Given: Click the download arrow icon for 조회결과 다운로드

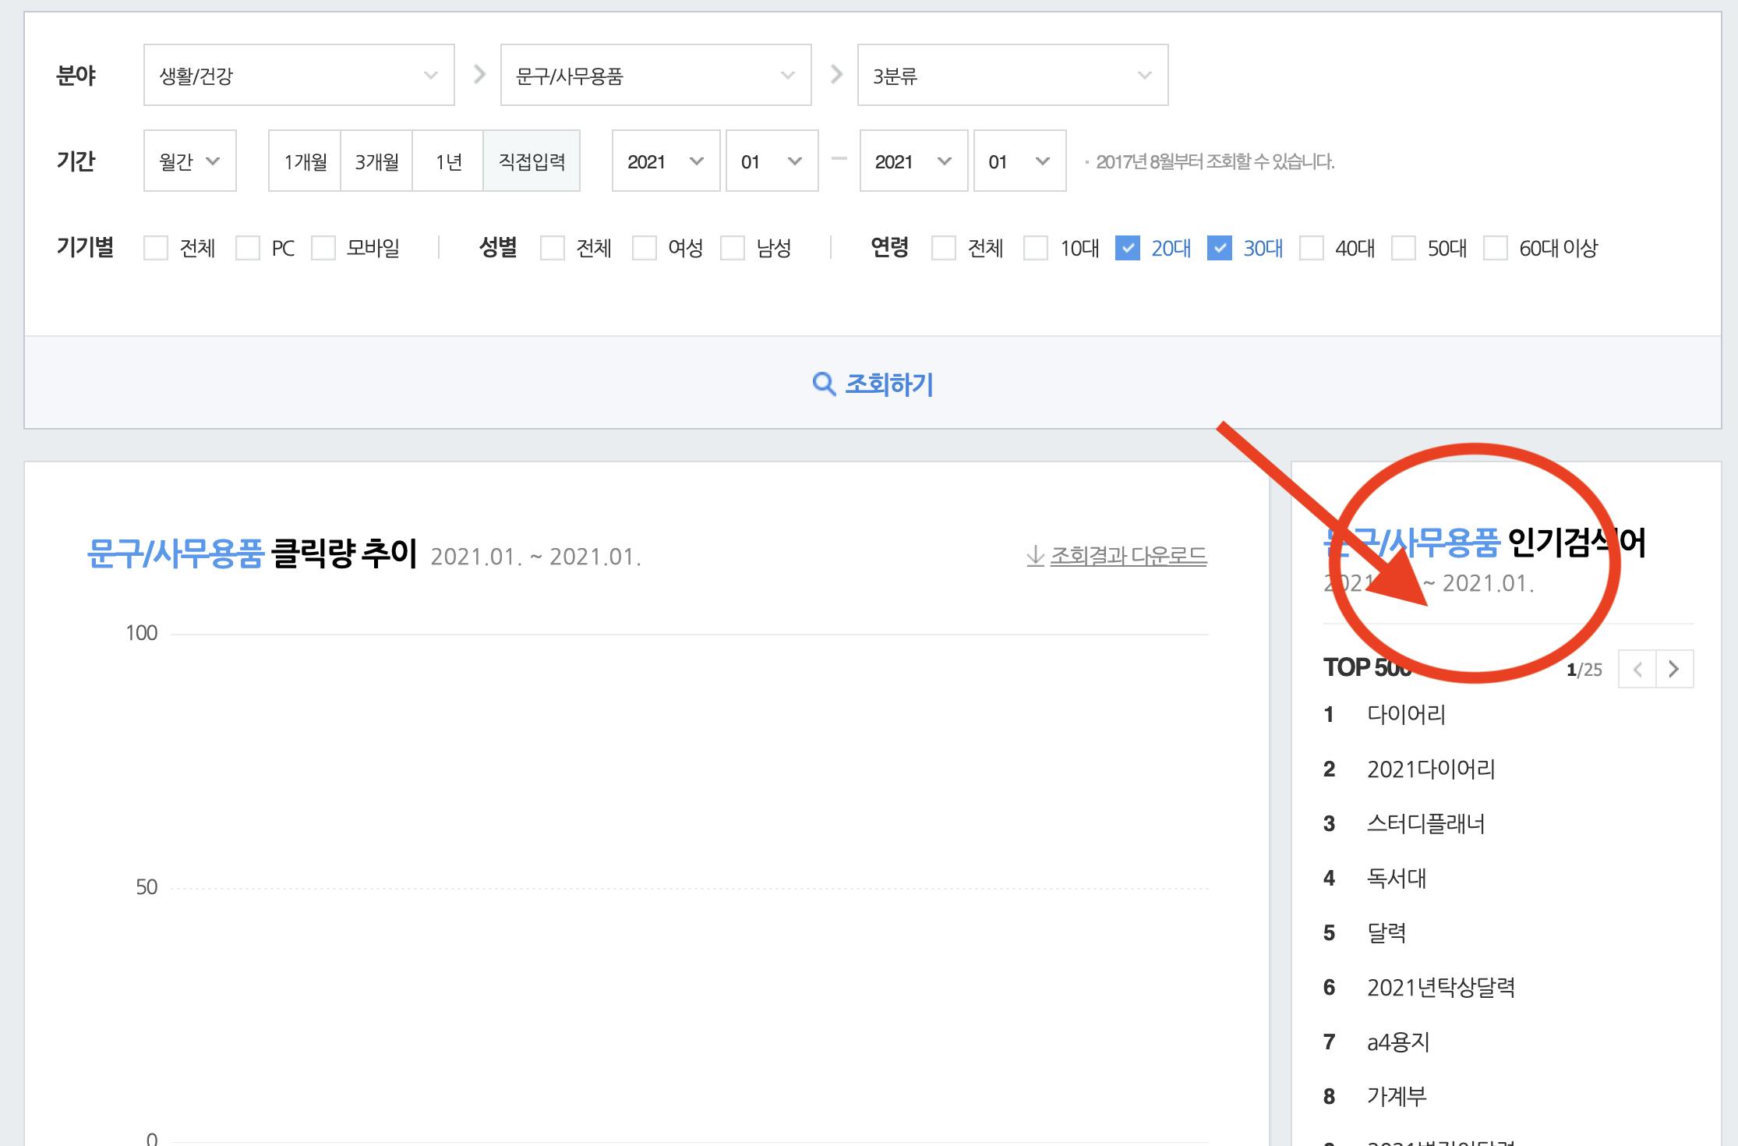Looking at the screenshot, I should [1035, 556].
